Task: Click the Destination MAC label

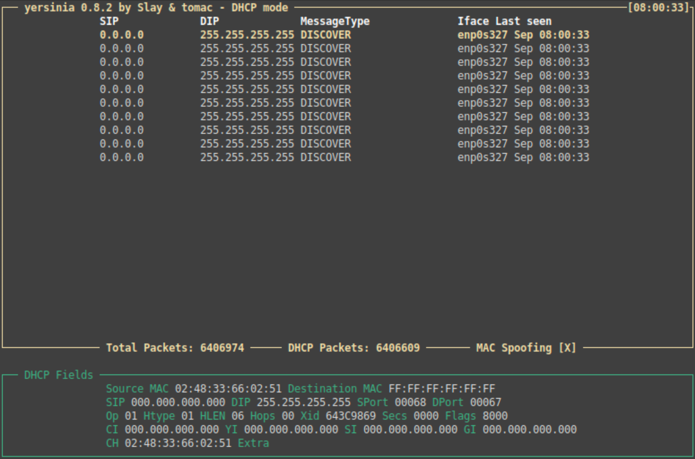Action: [335, 389]
